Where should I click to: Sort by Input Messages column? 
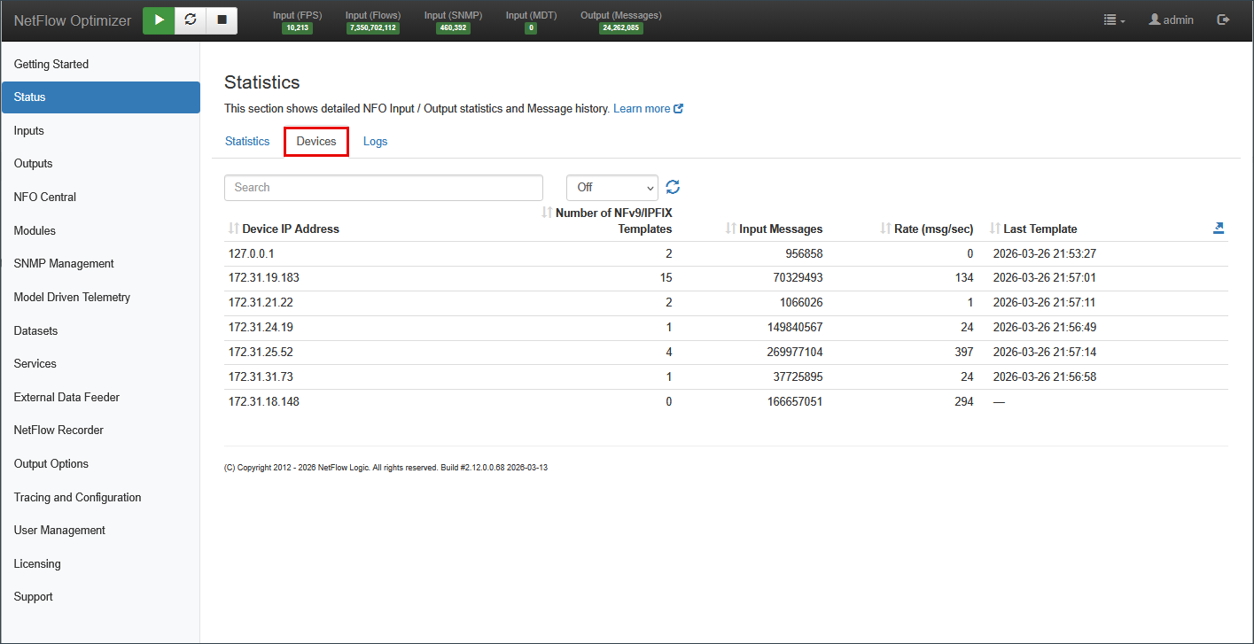(x=780, y=229)
